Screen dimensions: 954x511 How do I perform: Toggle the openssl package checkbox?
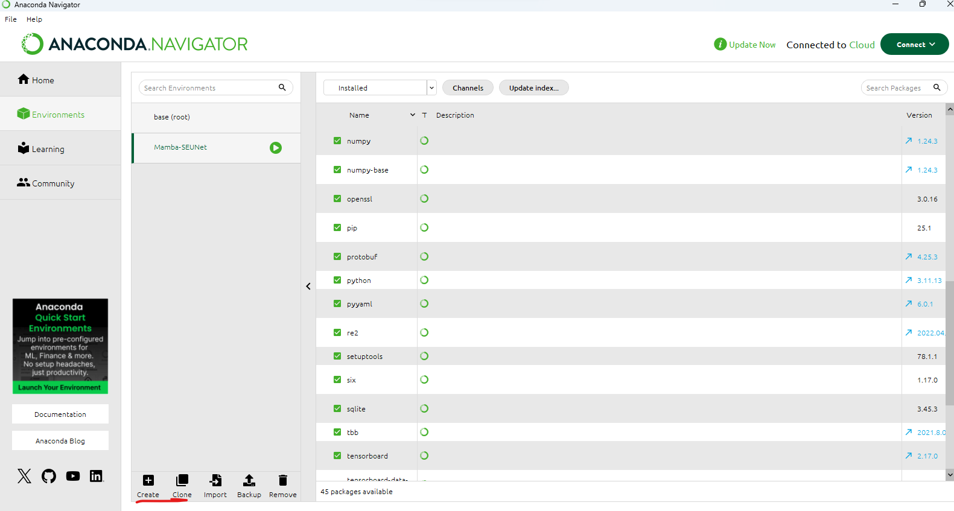pos(337,198)
